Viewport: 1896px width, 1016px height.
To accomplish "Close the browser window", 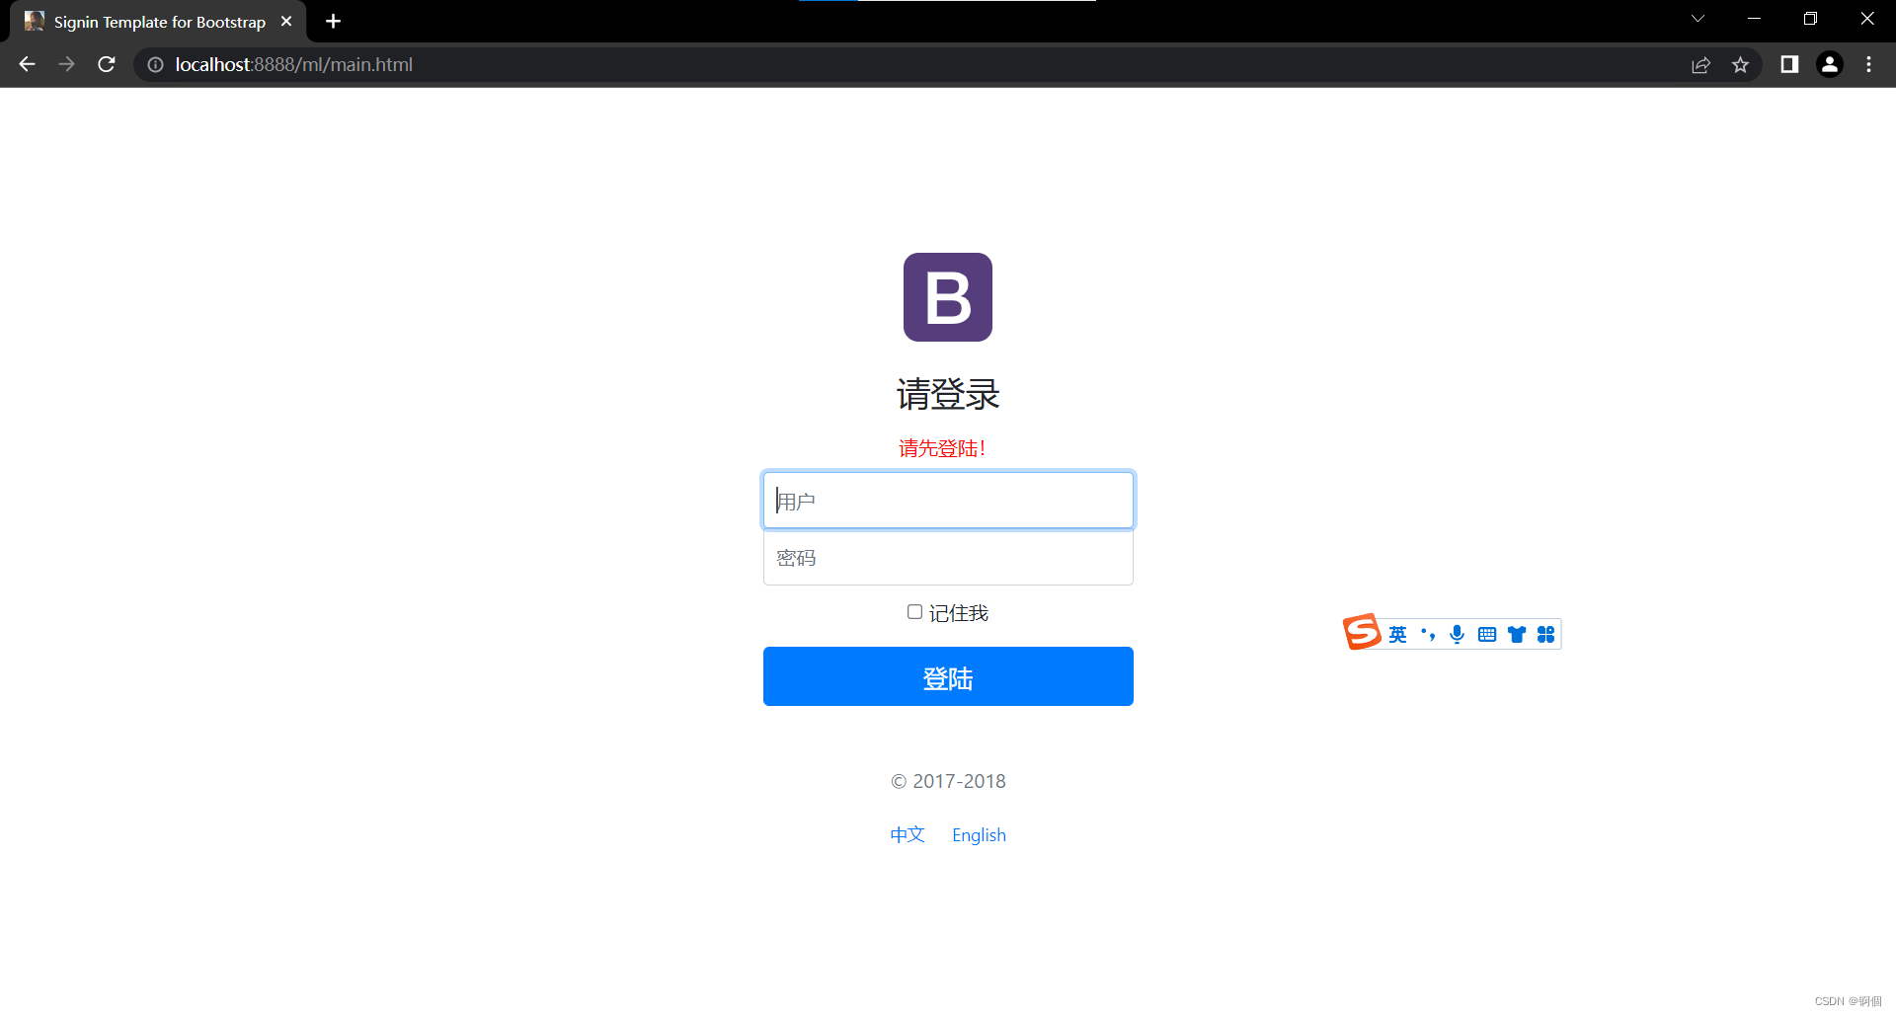I will (x=1866, y=19).
